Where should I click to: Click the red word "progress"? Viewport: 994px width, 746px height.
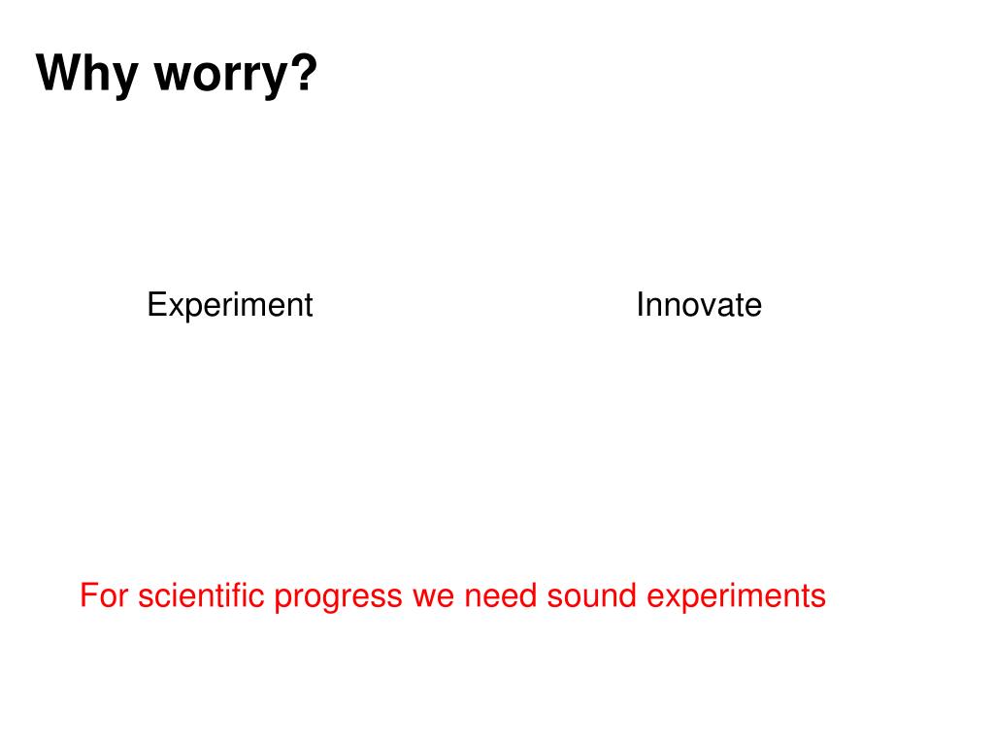[x=338, y=599]
